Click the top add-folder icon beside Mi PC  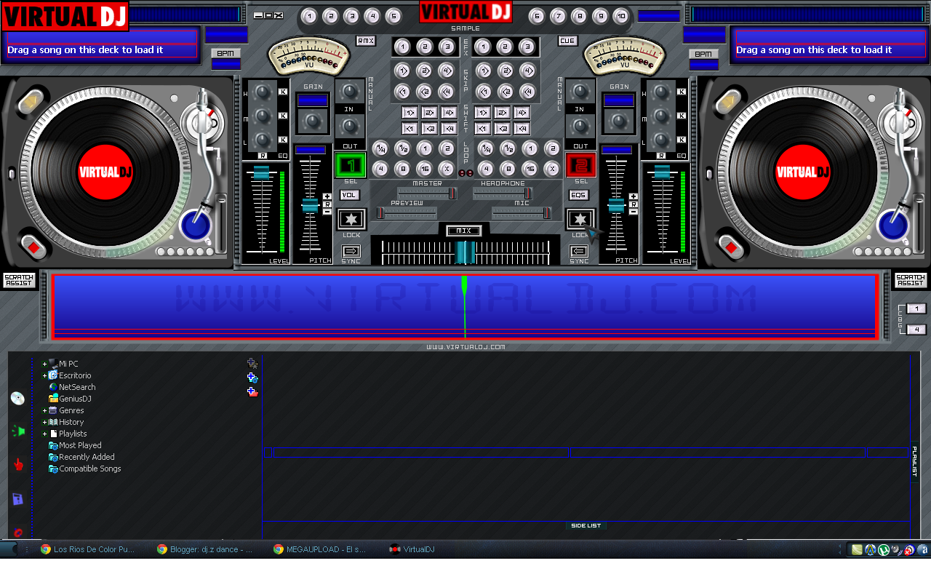[252, 364]
